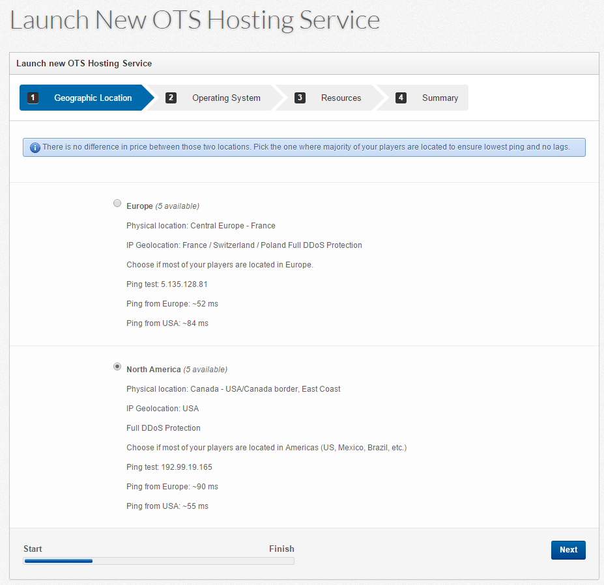Screen dimensions: 604x585
Task: Click the no price difference notice text
Action: 306,147
